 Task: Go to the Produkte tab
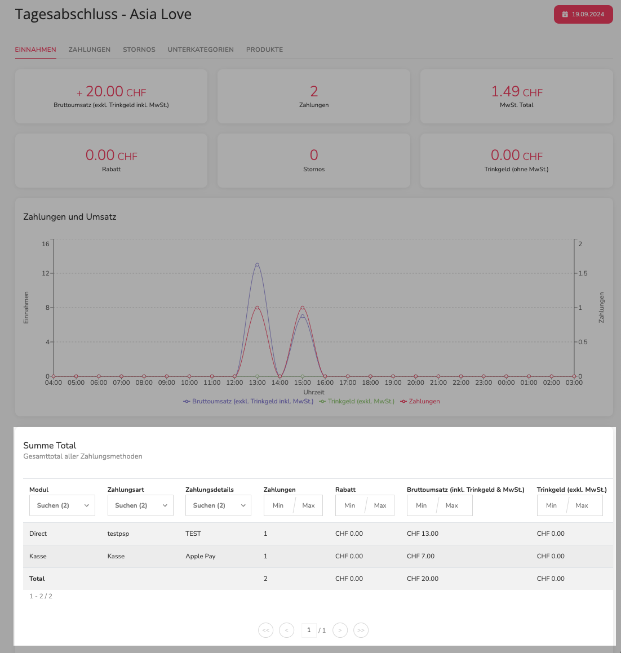pyautogui.click(x=264, y=50)
